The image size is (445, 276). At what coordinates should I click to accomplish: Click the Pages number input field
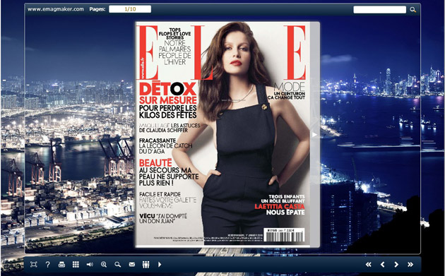tap(130, 9)
